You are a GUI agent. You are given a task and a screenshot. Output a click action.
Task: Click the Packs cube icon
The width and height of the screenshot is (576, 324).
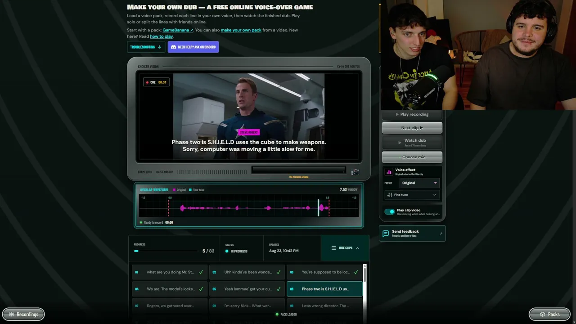pyautogui.click(x=543, y=314)
